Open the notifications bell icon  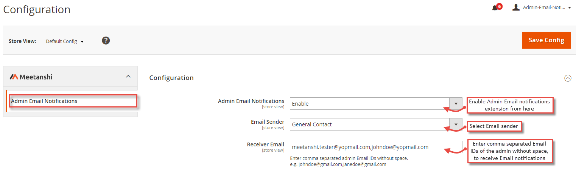[495, 8]
